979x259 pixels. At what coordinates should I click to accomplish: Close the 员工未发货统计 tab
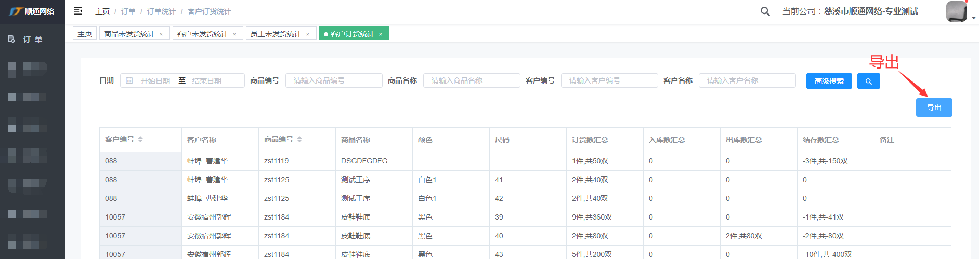click(308, 34)
